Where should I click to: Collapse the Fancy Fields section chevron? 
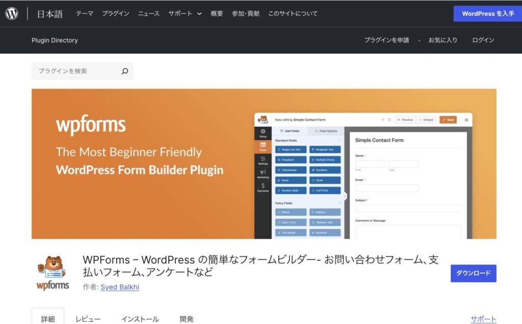(x=340, y=203)
